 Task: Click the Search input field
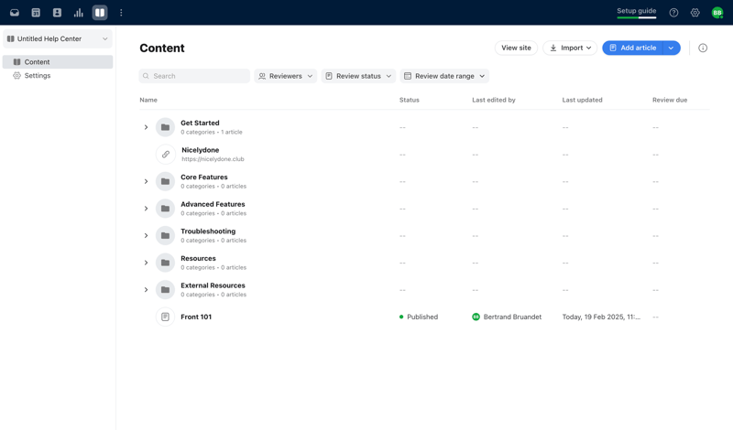pos(194,76)
